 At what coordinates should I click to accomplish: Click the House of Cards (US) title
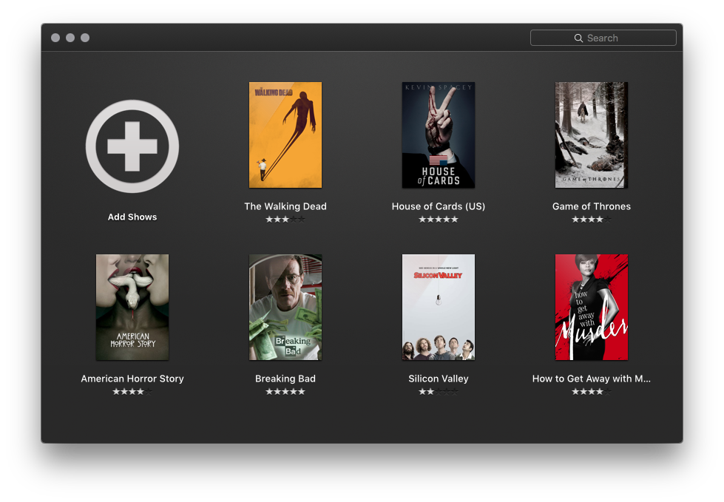coord(439,206)
